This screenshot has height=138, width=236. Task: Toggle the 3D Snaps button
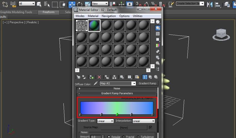point(139,4)
